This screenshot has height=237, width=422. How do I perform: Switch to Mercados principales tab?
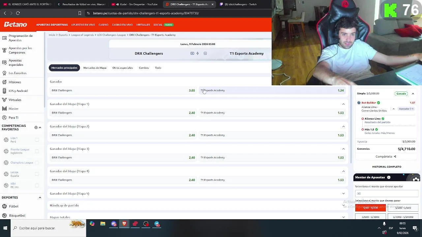click(x=64, y=68)
